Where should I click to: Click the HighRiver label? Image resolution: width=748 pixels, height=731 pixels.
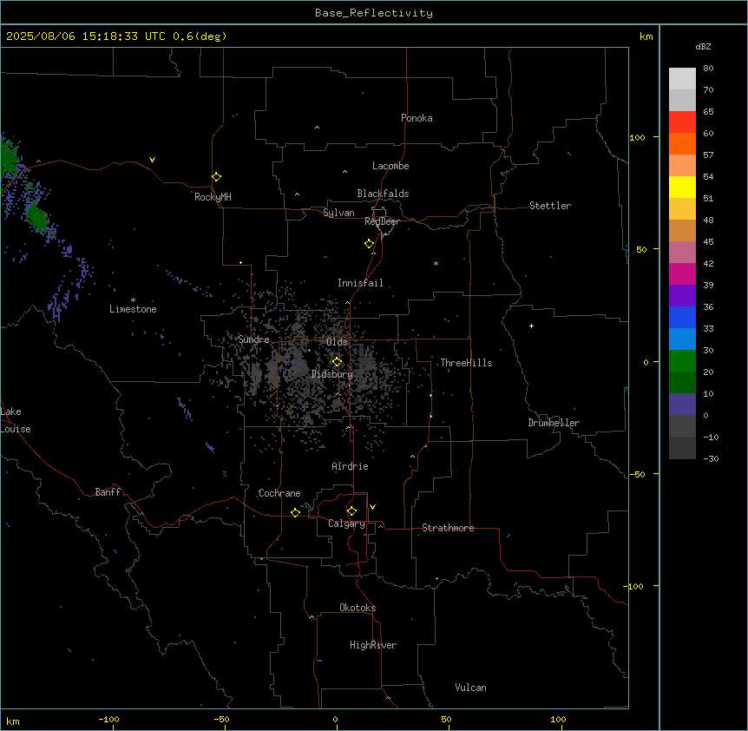(x=373, y=645)
